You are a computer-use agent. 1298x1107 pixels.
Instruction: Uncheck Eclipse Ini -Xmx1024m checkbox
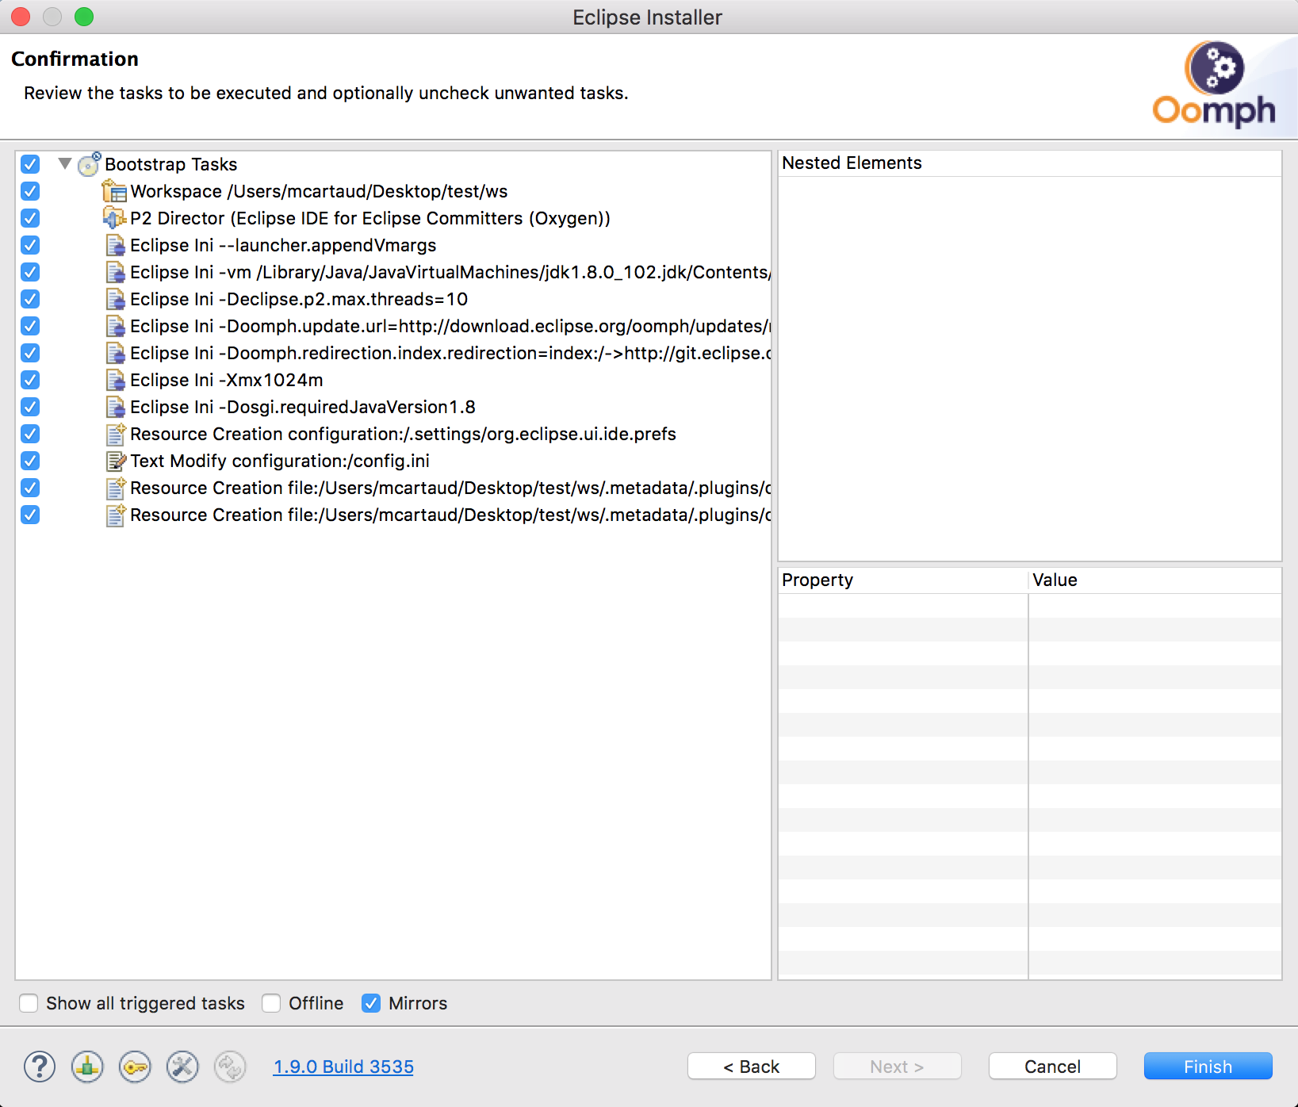pyautogui.click(x=30, y=380)
